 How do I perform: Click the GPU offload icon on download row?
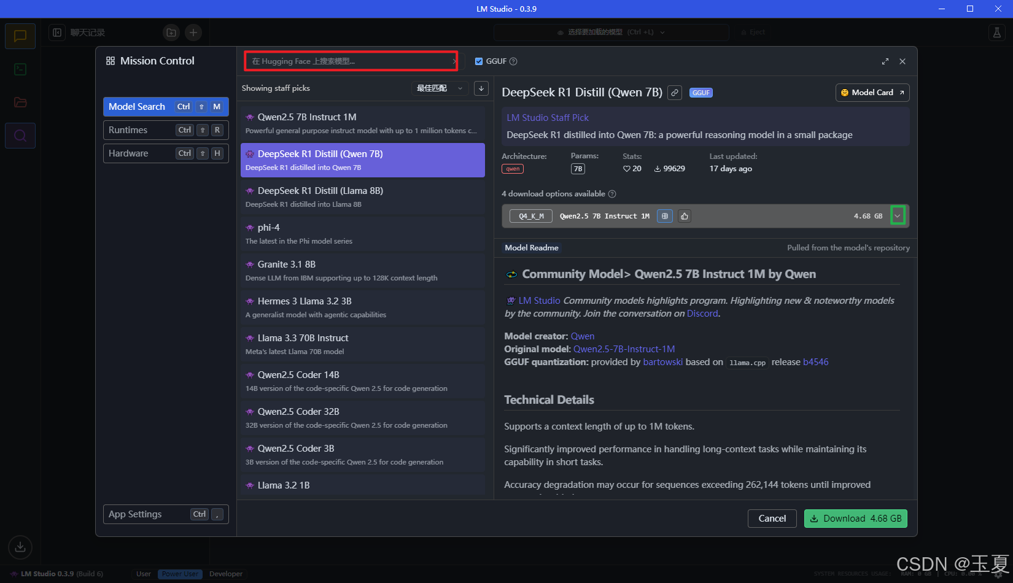(665, 216)
